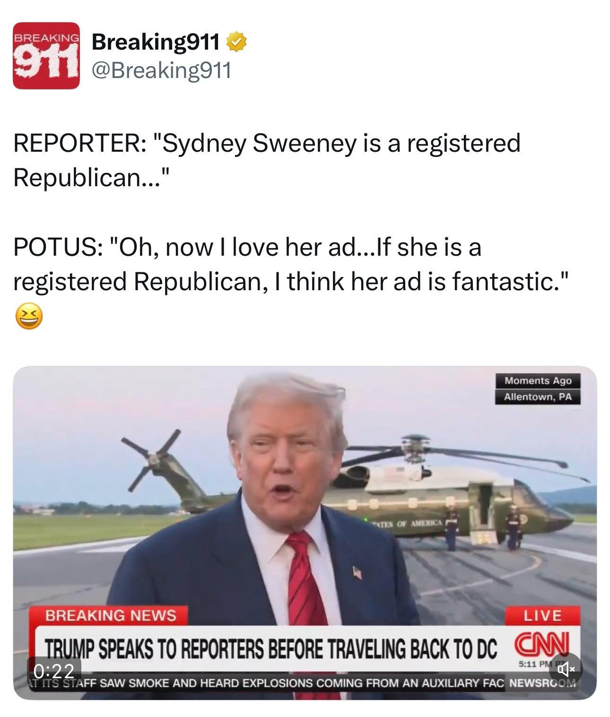Click the BREAKING NEWS banner label
The width and height of the screenshot is (610, 717).
[x=110, y=615]
